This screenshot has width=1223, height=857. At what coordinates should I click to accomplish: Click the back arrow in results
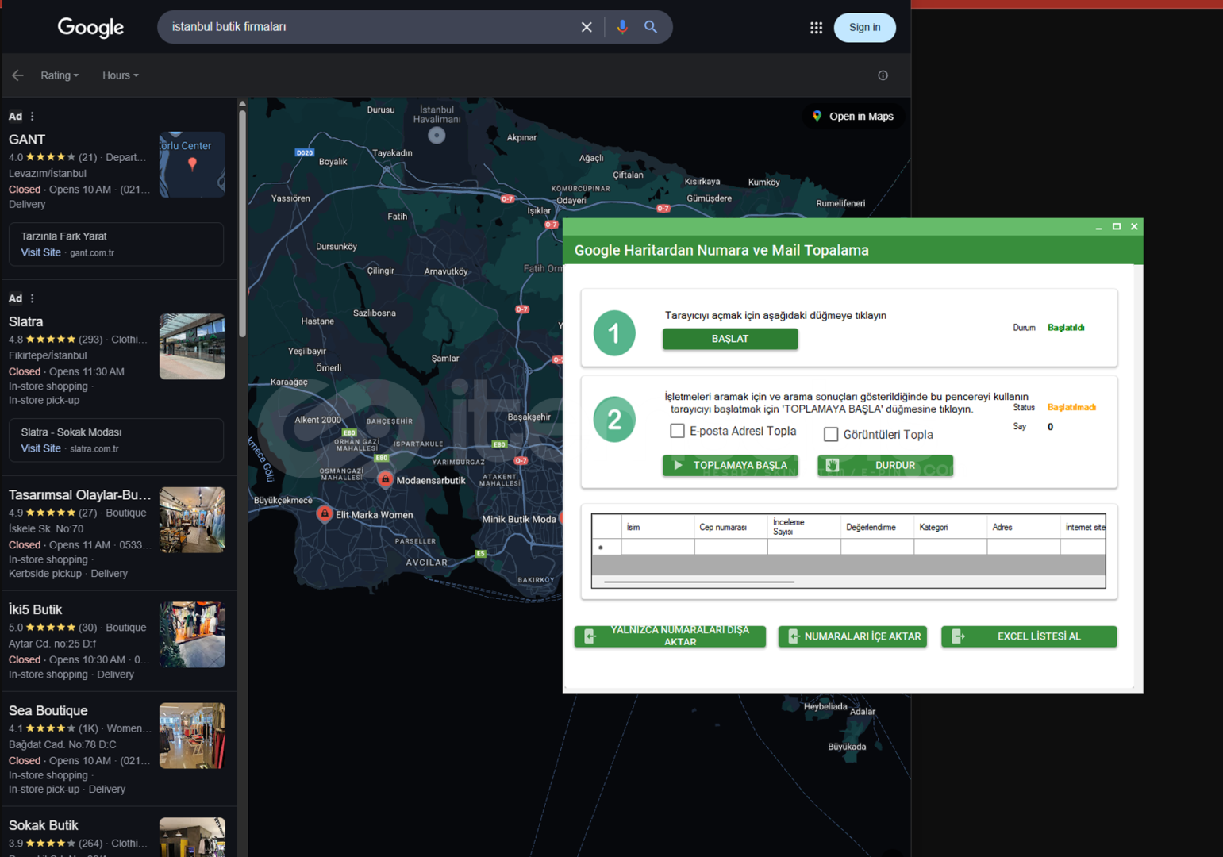point(17,75)
